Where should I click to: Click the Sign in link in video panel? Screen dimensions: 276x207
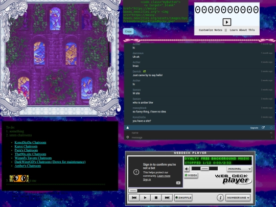[x=147, y=180]
